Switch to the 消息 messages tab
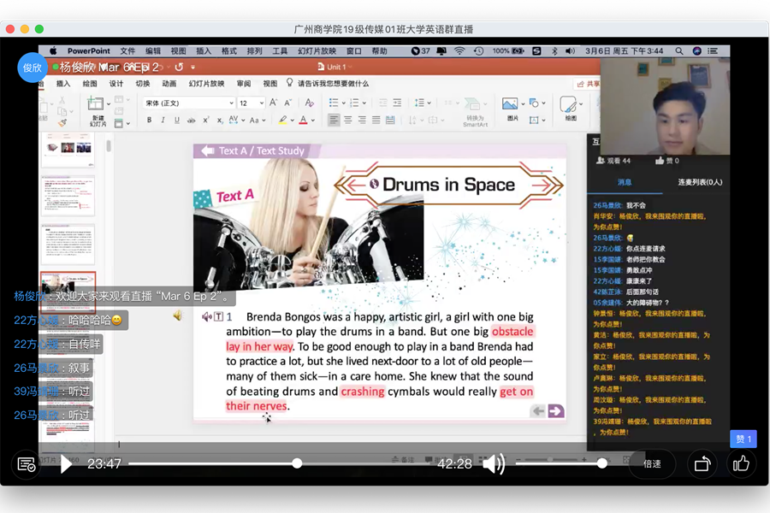This screenshot has width=770, height=513. tap(625, 182)
